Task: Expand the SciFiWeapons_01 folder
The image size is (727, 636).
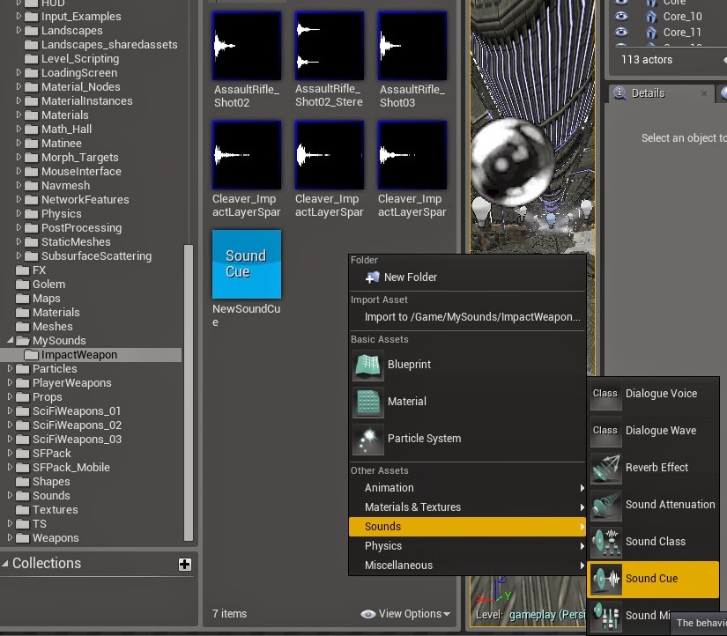Action: point(10,411)
